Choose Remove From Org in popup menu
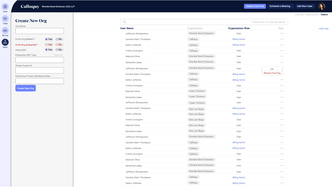332x187 pixels. tap(272, 73)
